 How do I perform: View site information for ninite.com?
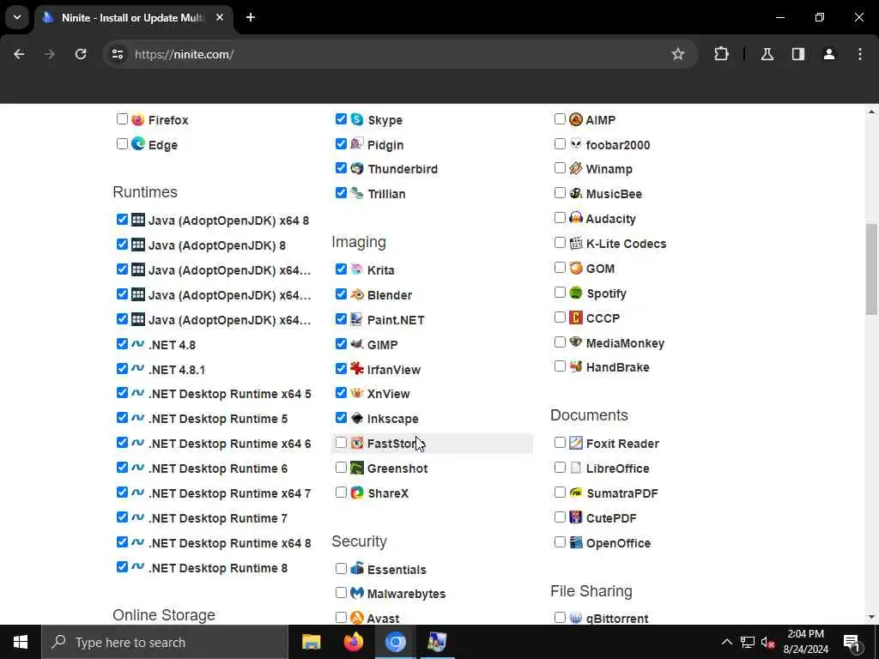pos(117,54)
